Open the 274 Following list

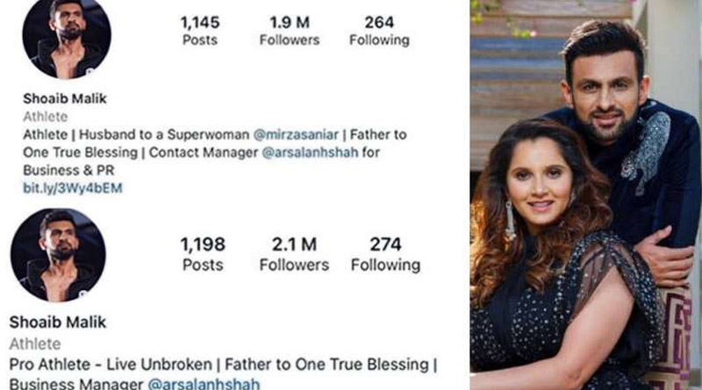(x=385, y=254)
